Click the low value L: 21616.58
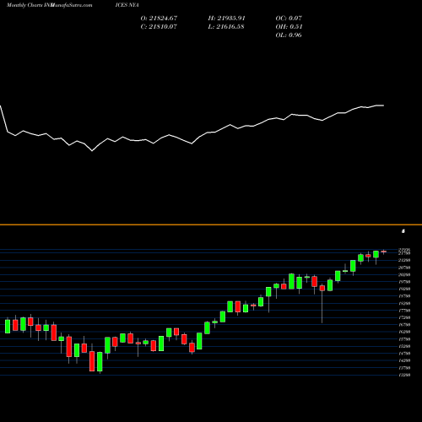 (x=226, y=27)
